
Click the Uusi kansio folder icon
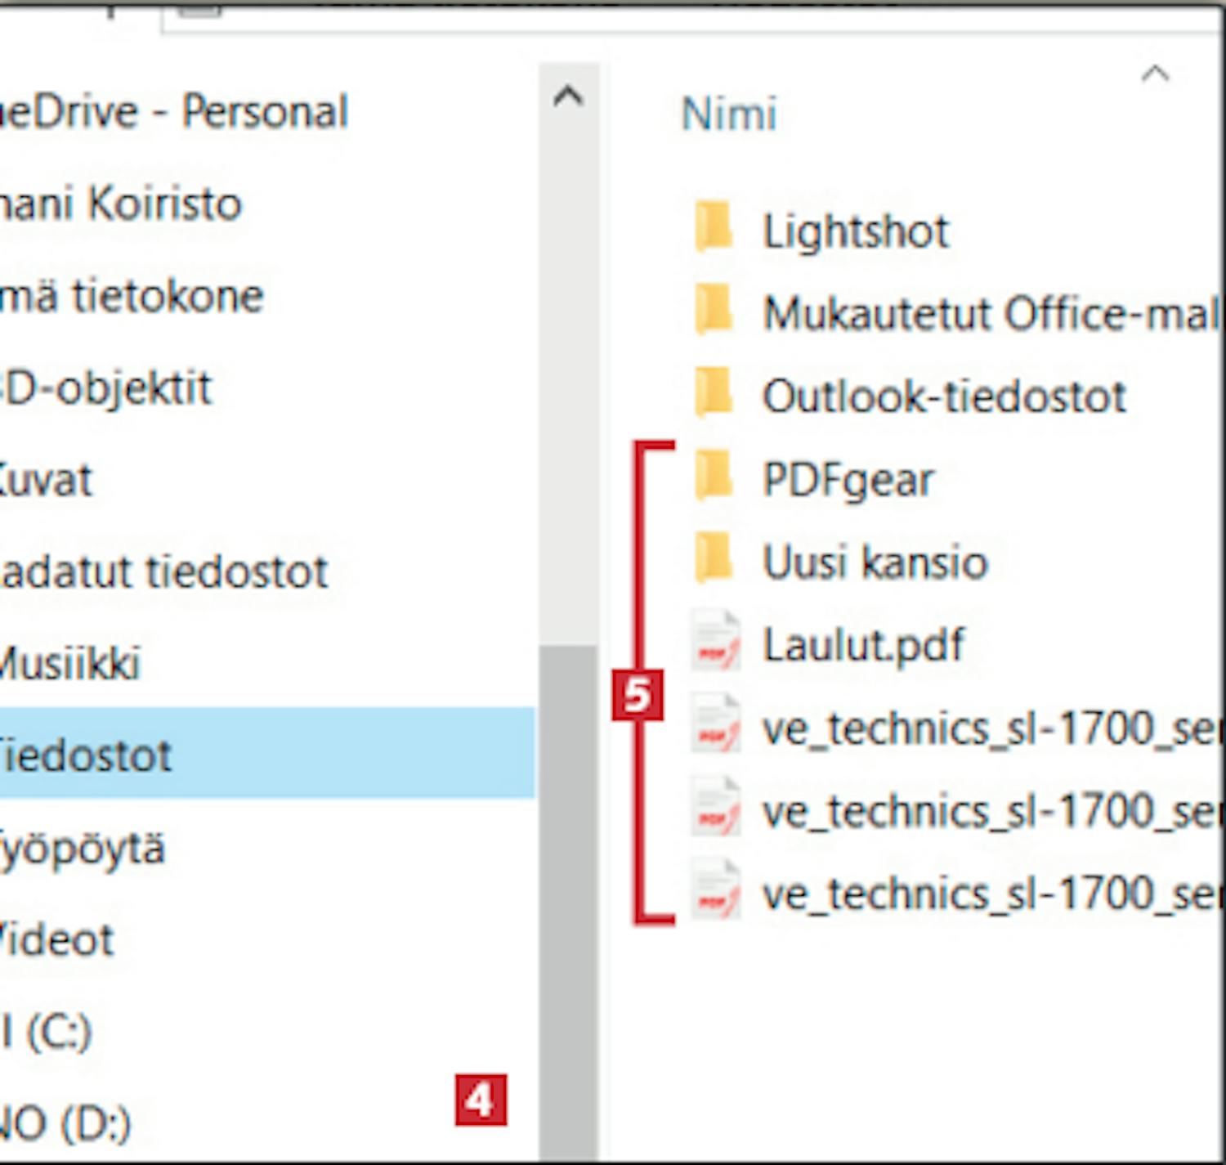(x=714, y=561)
